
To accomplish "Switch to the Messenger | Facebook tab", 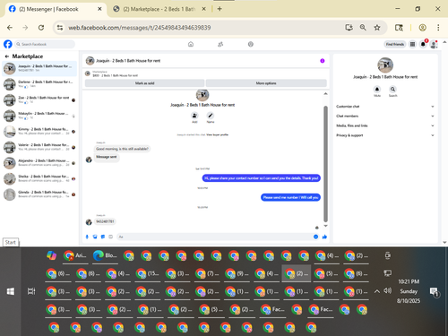I will (x=56, y=9).
